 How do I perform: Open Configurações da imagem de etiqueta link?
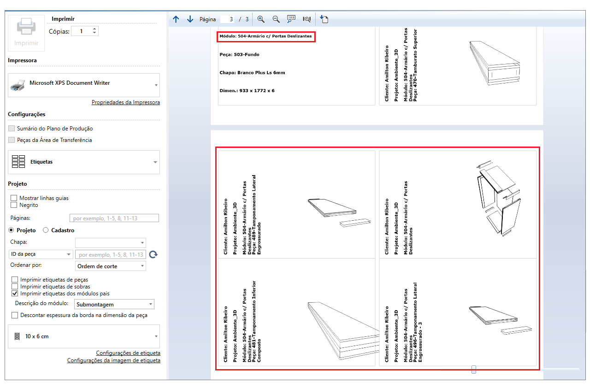tap(114, 360)
